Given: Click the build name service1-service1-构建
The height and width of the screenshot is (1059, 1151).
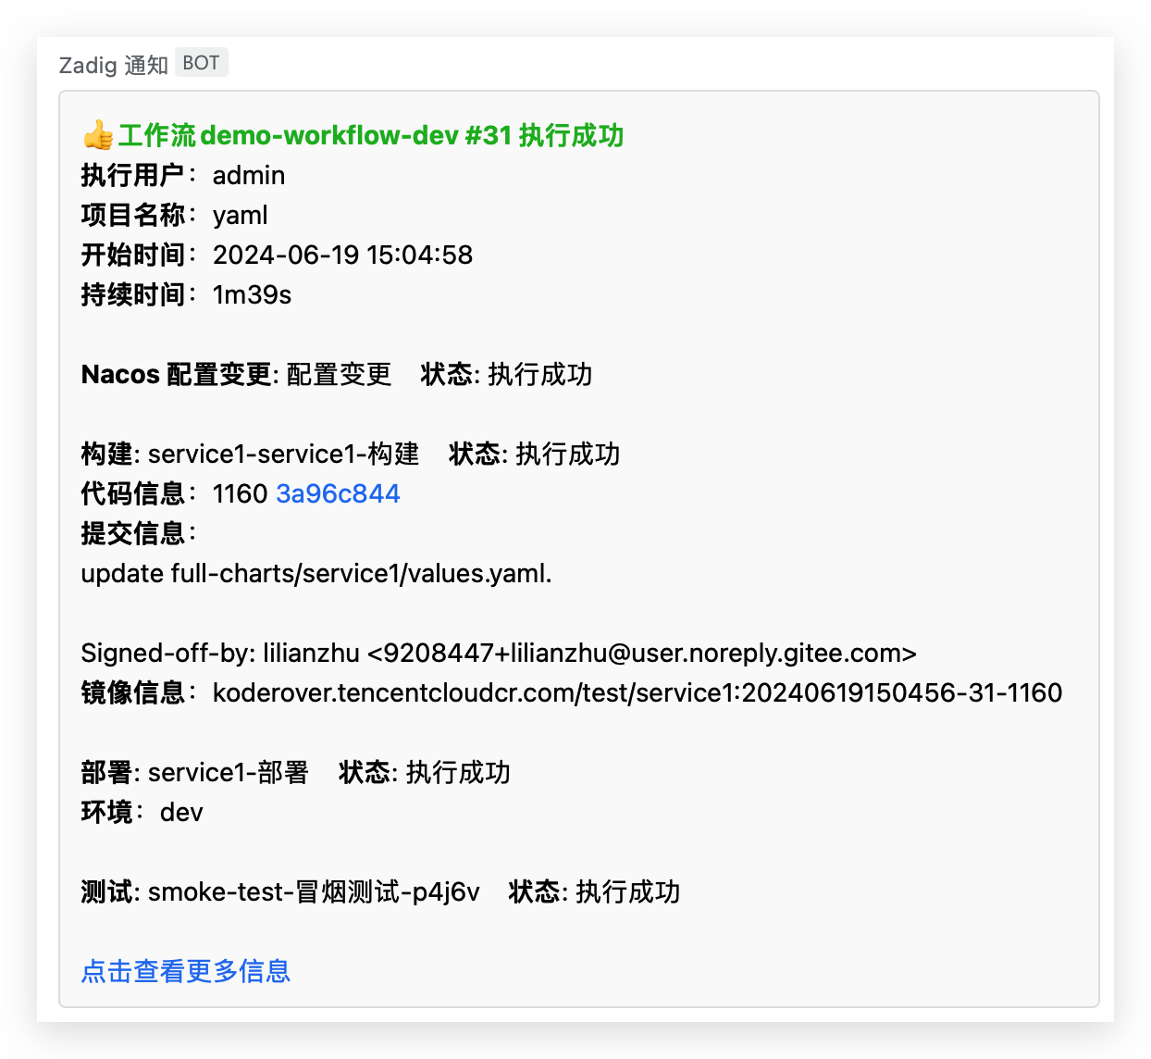Looking at the screenshot, I should (x=284, y=455).
